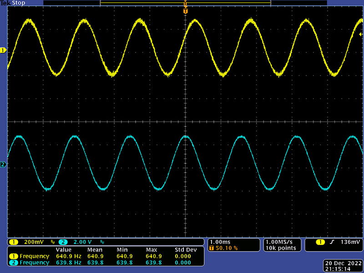Click the bandwidth limit icon after 200mV

tap(53, 242)
